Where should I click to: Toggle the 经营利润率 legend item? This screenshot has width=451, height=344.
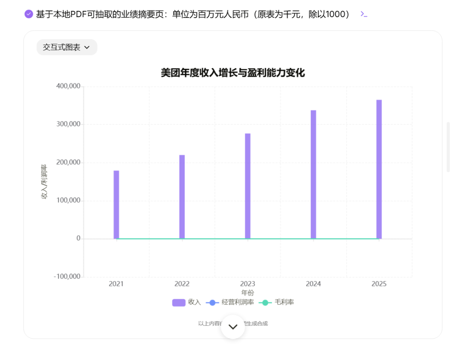coord(230,302)
